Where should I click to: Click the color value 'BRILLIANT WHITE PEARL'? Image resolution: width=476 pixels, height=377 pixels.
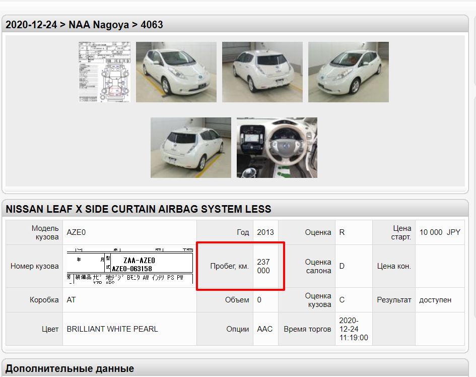pos(112,329)
